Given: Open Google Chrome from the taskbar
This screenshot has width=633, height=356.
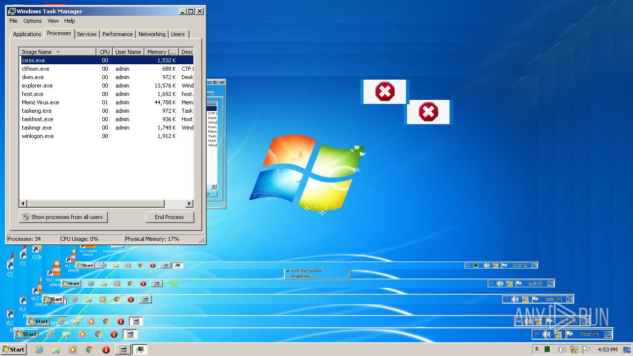Looking at the screenshot, I should pos(89,350).
